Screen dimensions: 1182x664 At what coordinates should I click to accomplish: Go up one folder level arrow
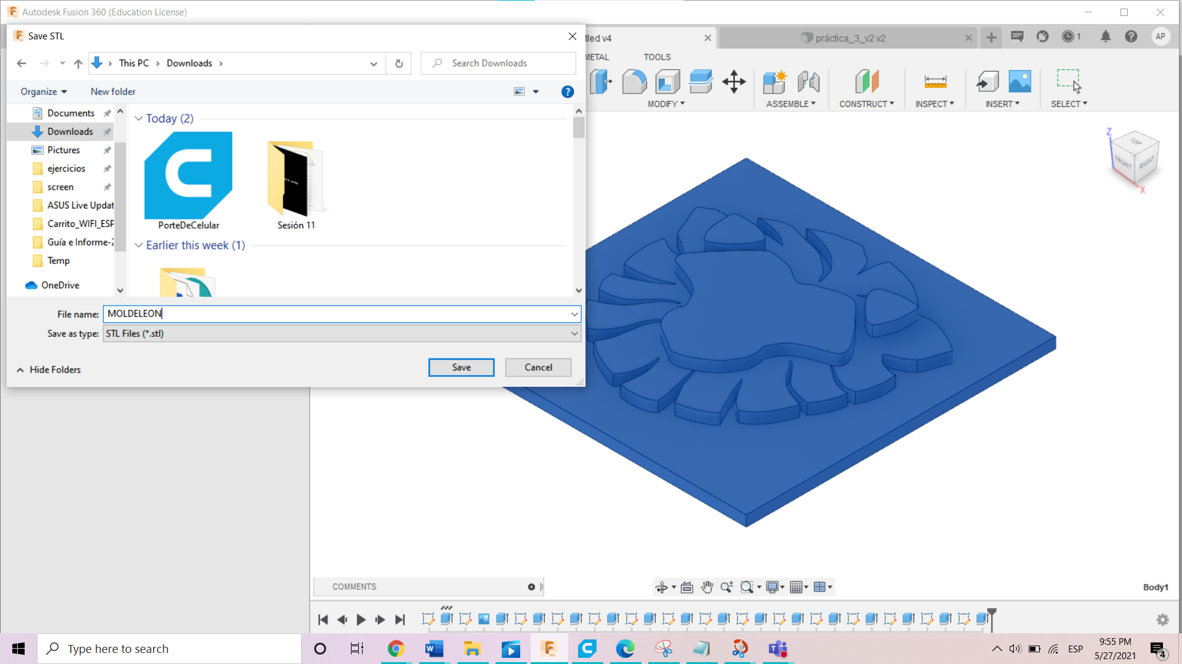[78, 63]
